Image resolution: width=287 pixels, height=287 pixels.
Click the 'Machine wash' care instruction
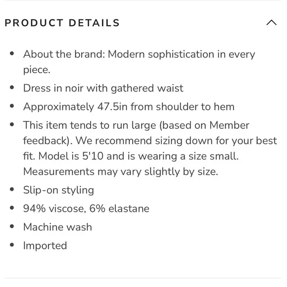(57, 227)
